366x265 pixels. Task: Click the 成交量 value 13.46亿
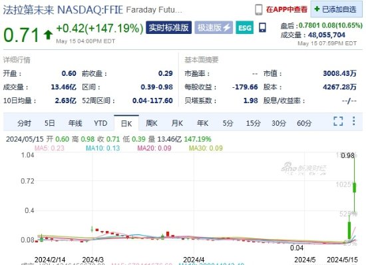point(63,87)
